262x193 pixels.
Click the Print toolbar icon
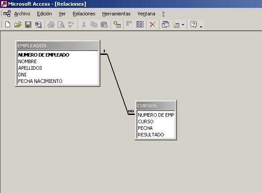point(51,25)
